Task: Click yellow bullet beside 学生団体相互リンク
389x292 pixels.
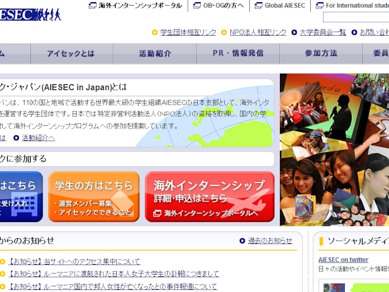Action: [x=155, y=32]
